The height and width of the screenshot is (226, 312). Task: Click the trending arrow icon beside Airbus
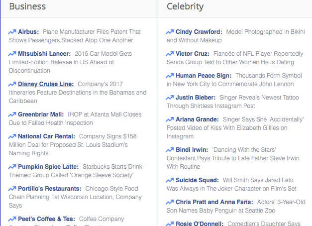(12, 32)
